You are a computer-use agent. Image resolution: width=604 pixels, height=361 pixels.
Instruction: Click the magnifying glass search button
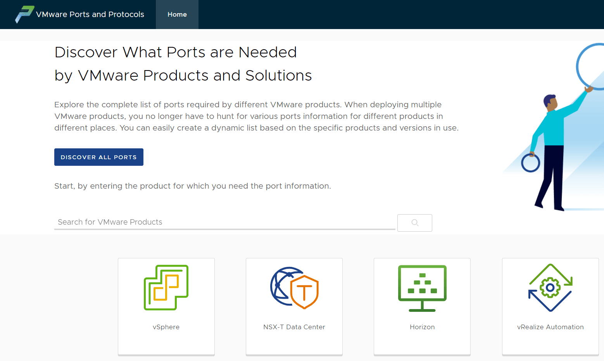click(x=414, y=223)
